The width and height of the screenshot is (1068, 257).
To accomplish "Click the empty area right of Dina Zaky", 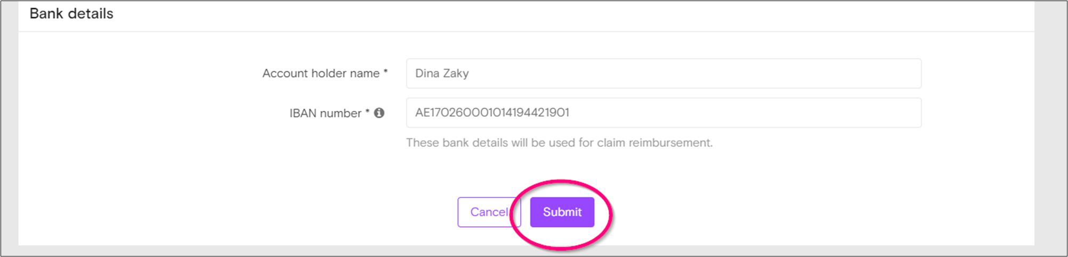I will click(693, 73).
